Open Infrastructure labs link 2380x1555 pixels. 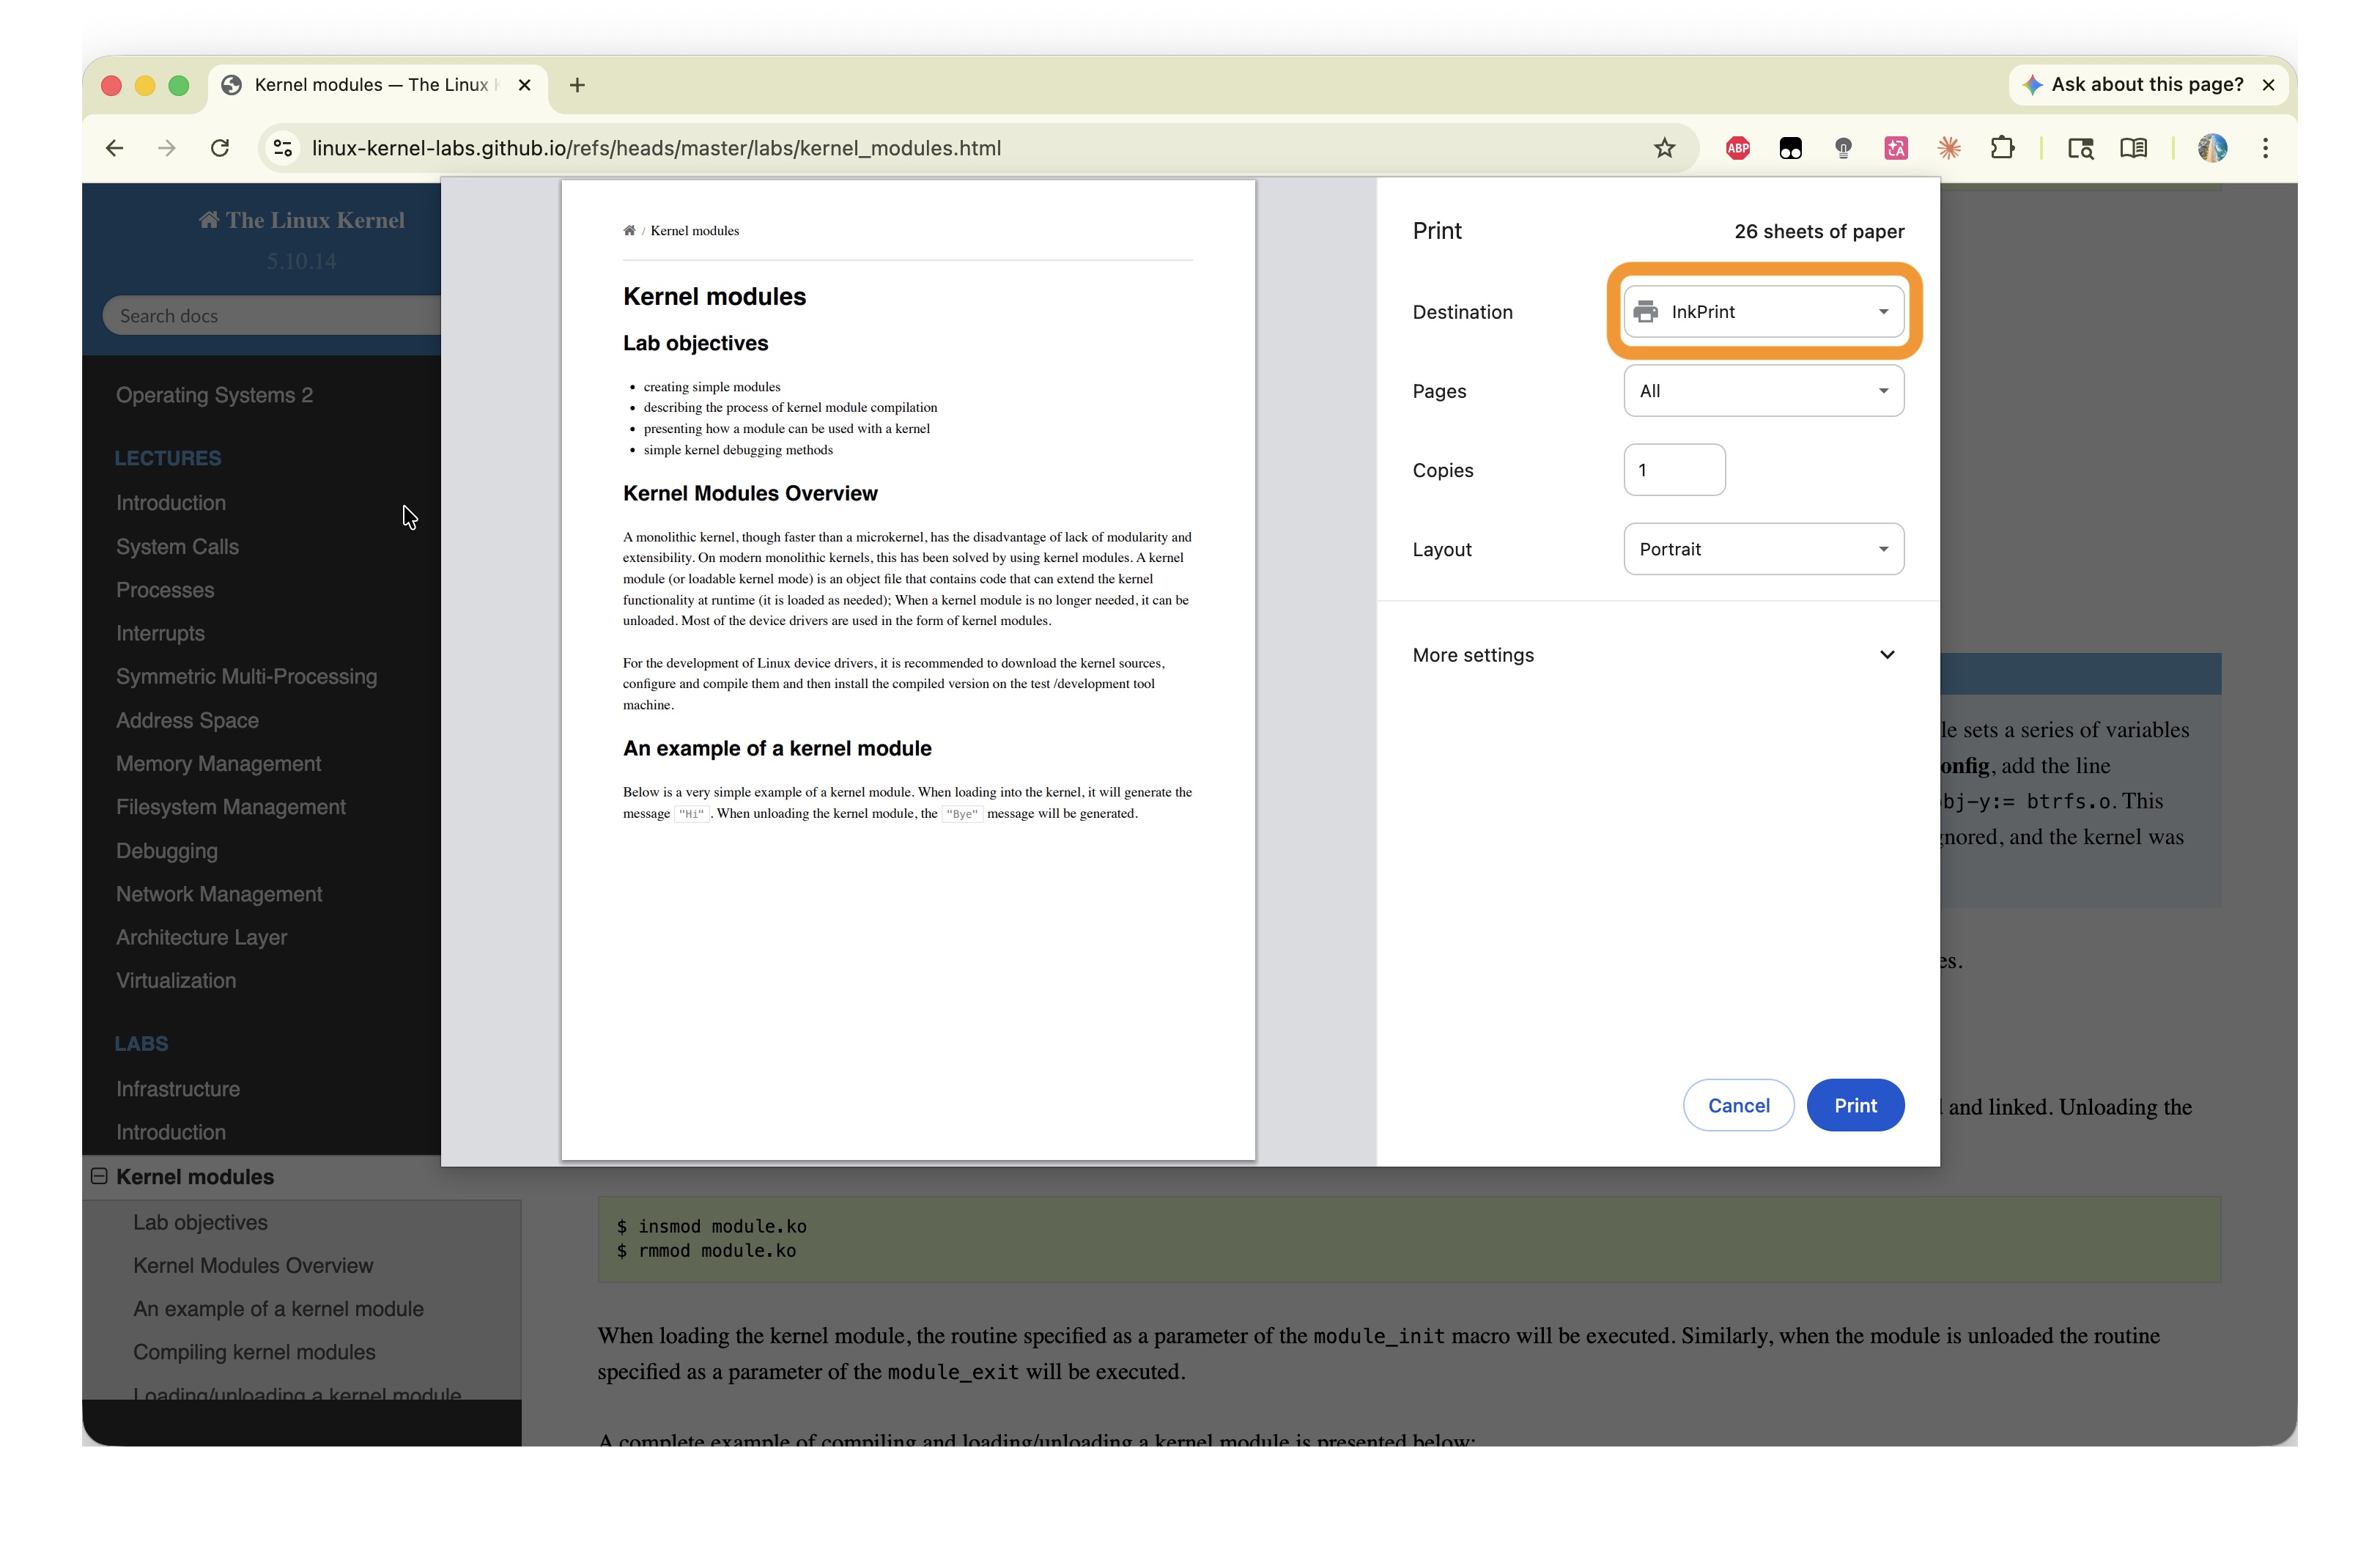pos(177,1088)
